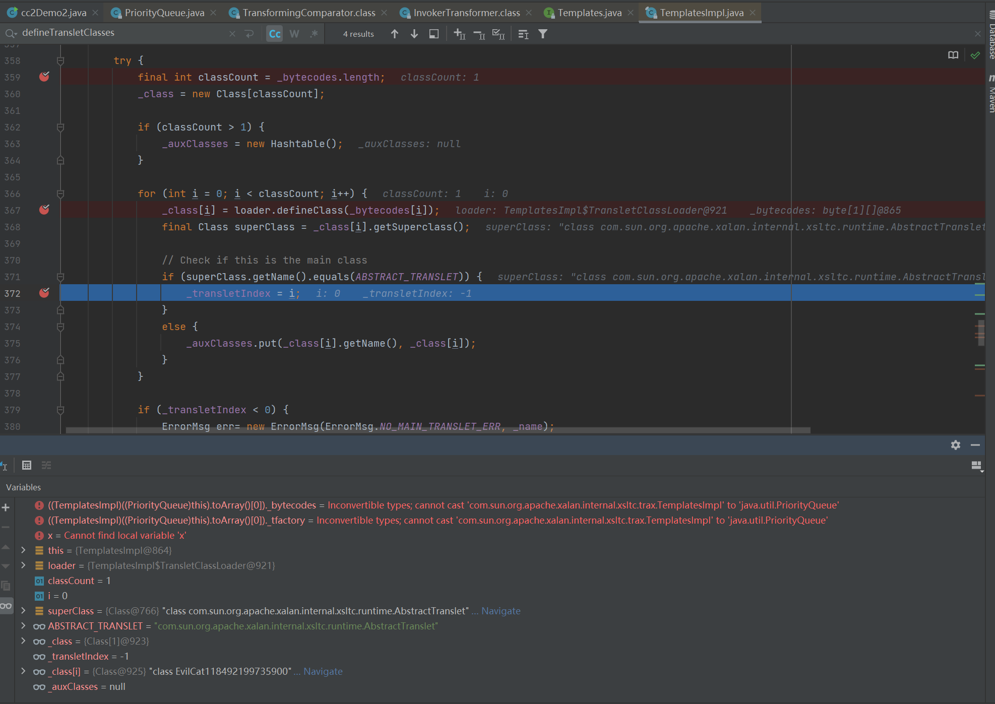This screenshot has height=704, width=995.
Task: Toggle breakpoint on line 372
Action: 44,293
